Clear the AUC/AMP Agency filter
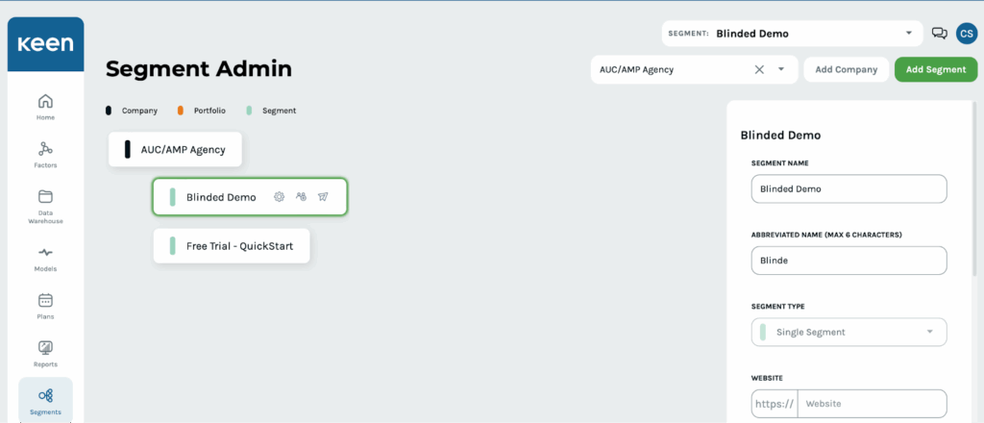 759,69
